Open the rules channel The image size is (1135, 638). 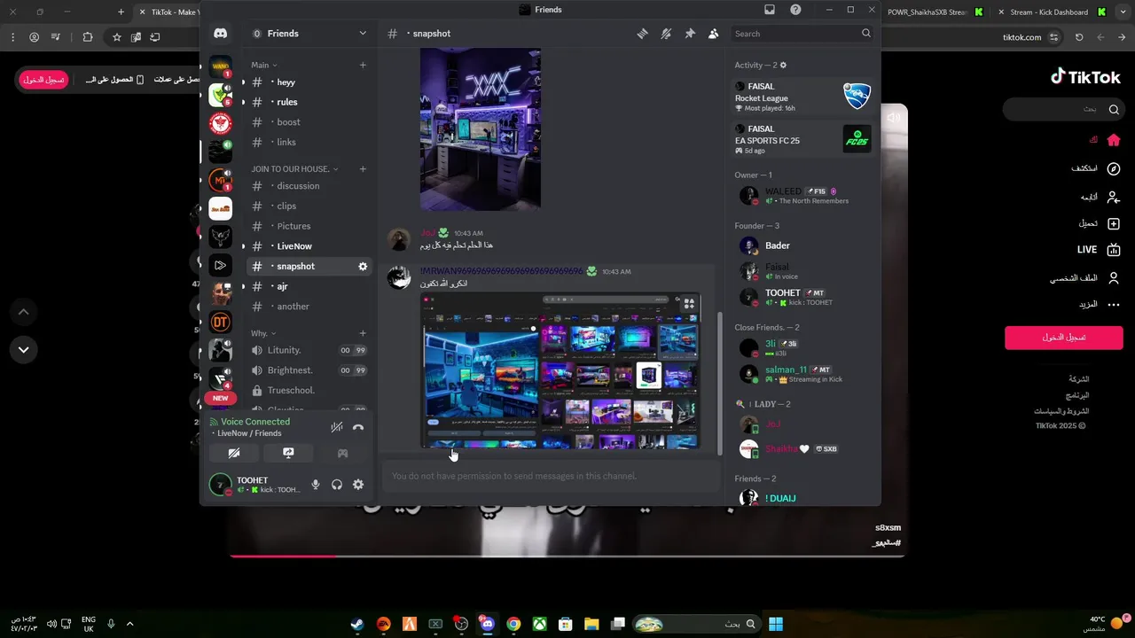coord(308,102)
